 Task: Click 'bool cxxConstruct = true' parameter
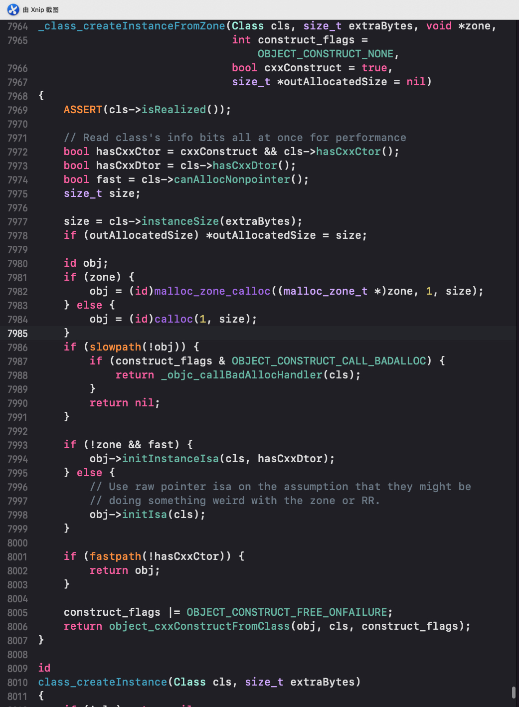(310, 68)
